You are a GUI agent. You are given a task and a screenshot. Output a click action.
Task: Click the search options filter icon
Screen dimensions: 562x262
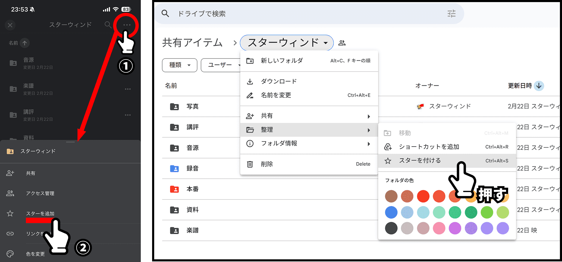point(451,13)
